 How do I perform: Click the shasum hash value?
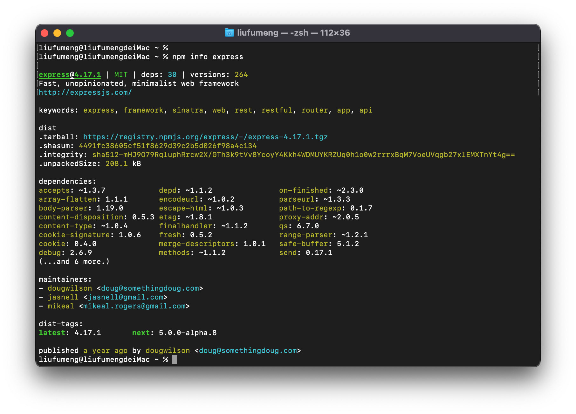click(168, 146)
